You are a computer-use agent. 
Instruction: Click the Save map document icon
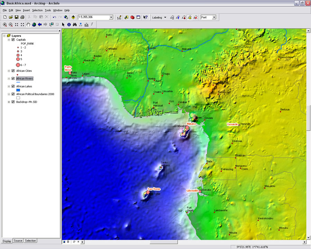pyautogui.click(x=16, y=17)
